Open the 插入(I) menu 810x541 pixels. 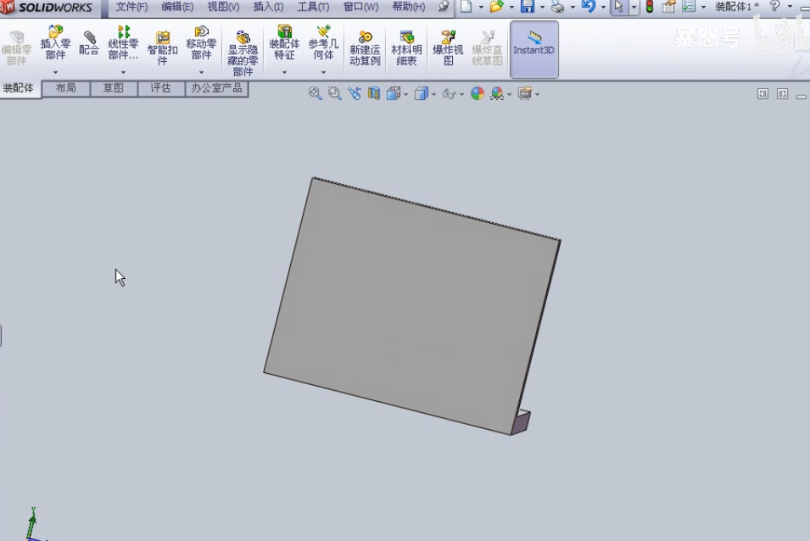click(x=268, y=7)
